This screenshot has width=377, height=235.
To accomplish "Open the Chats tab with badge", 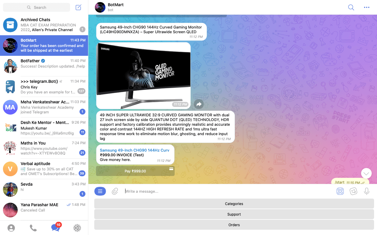I will [x=56, y=227].
